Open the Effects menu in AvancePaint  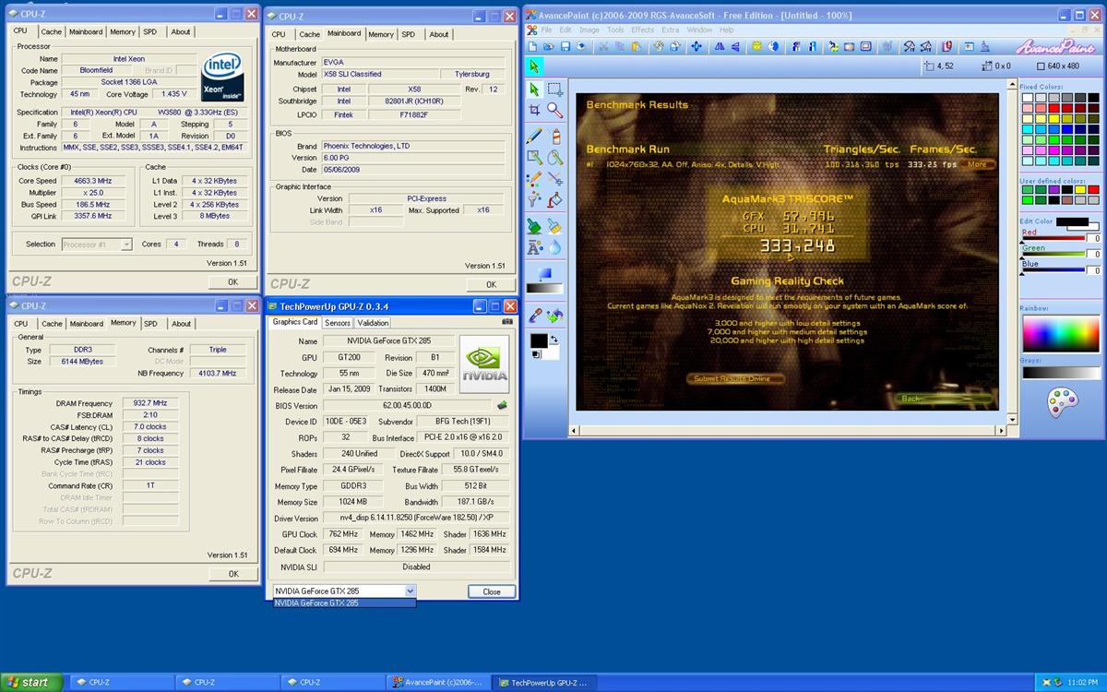pyautogui.click(x=642, y=30)
